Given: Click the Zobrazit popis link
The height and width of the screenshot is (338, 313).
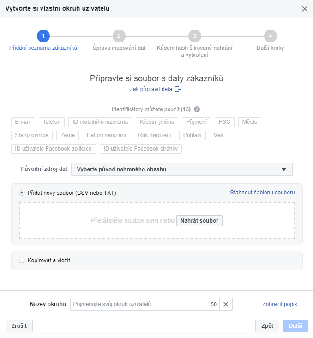Looking at the screenshot, I should pyautogui.click(x=280, y=304).
